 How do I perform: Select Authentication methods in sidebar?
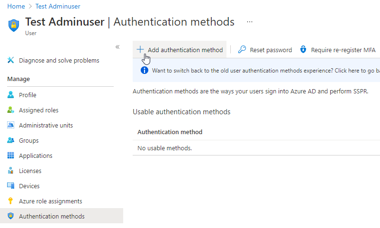point(62,216)
